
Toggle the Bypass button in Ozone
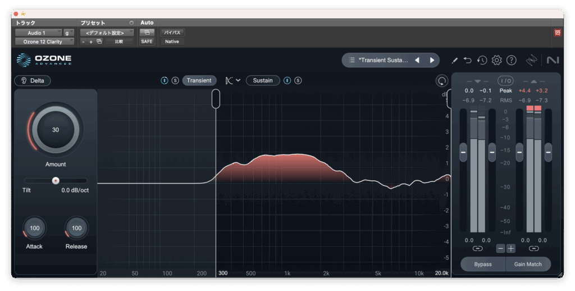[x=482, y=264]
